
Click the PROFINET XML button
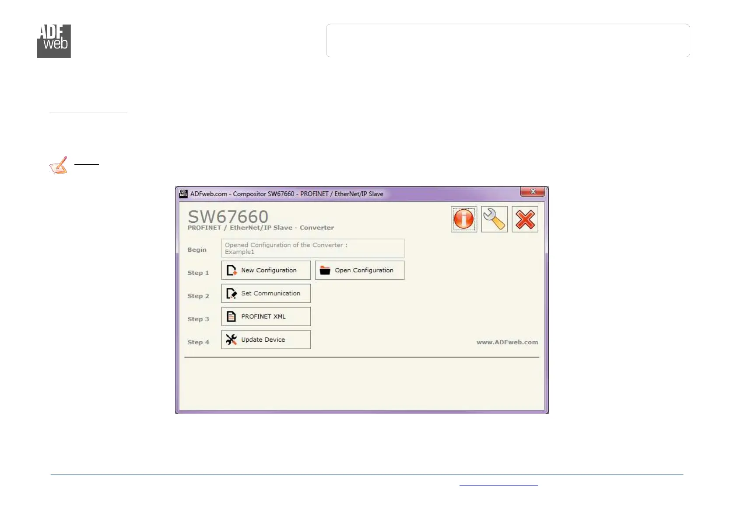point(266,316)
